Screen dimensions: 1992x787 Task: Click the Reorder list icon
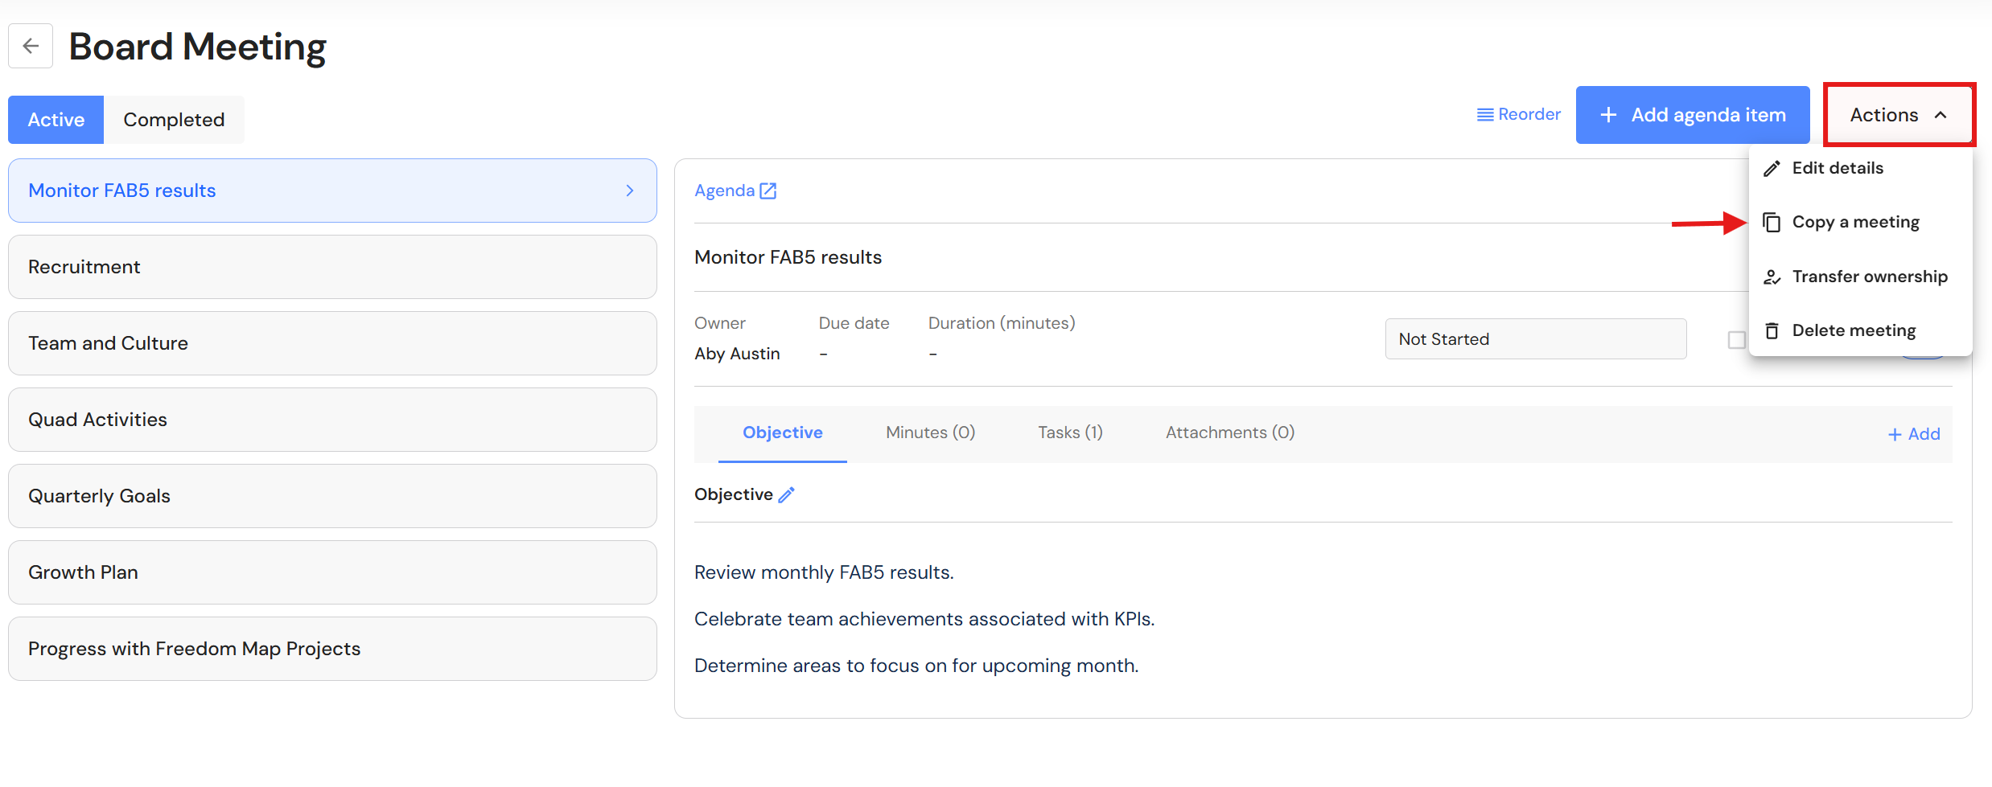(1485, 115)
